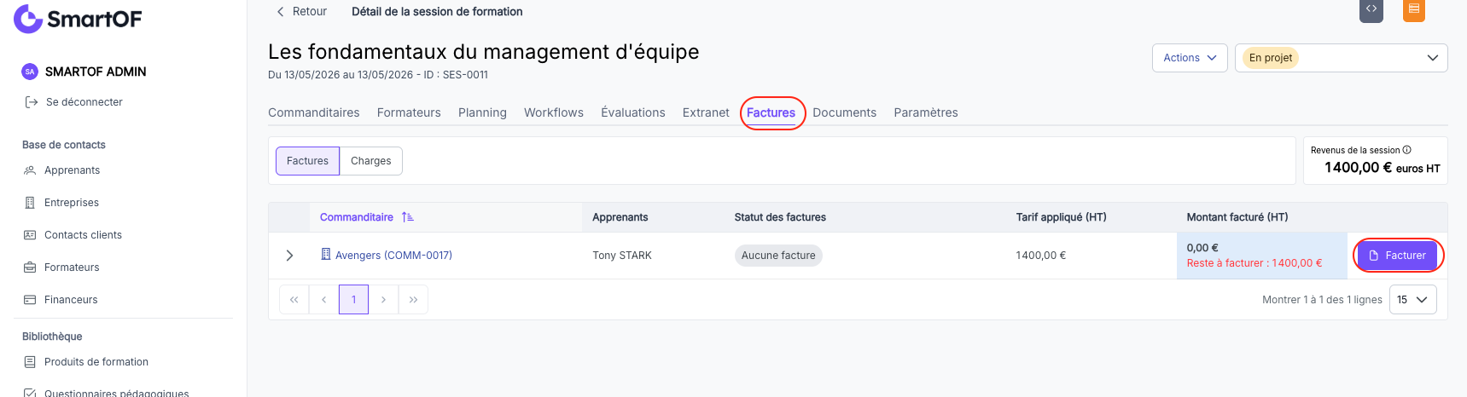Select the Factures toggle button
Screen dimensions: 1467x397
point(307,161)
